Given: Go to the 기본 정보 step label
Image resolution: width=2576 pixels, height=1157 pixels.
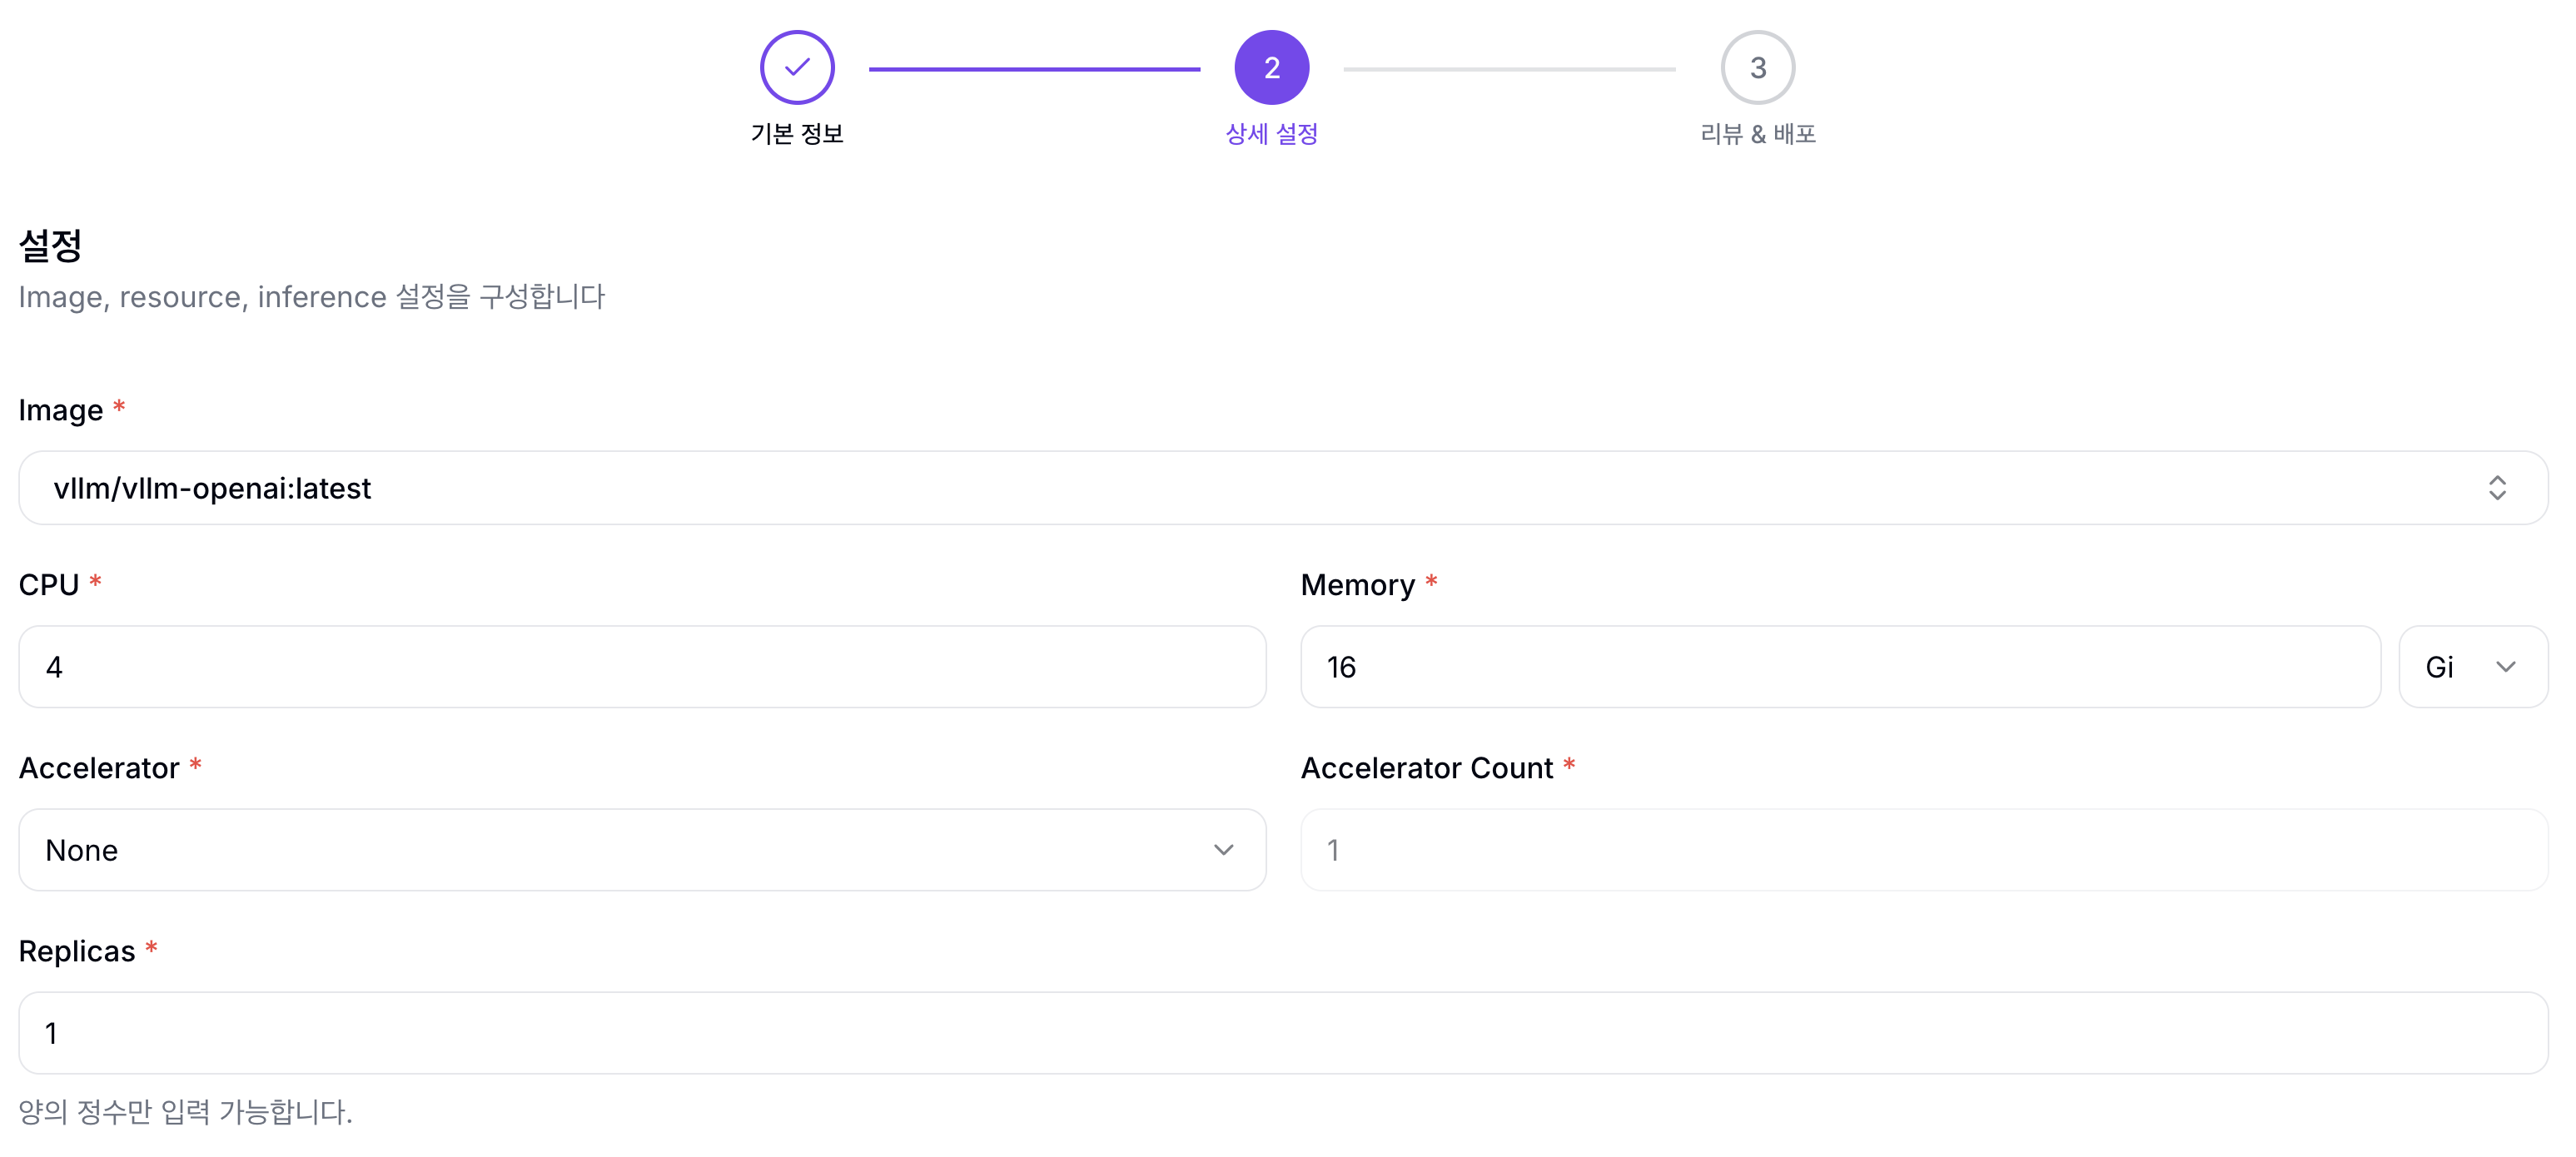Looking at the screenshot, I should point(797,134).
